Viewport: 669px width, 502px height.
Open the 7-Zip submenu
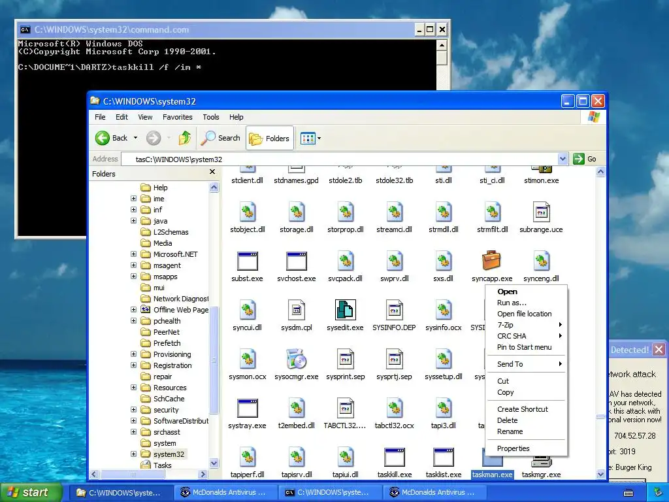526,325
